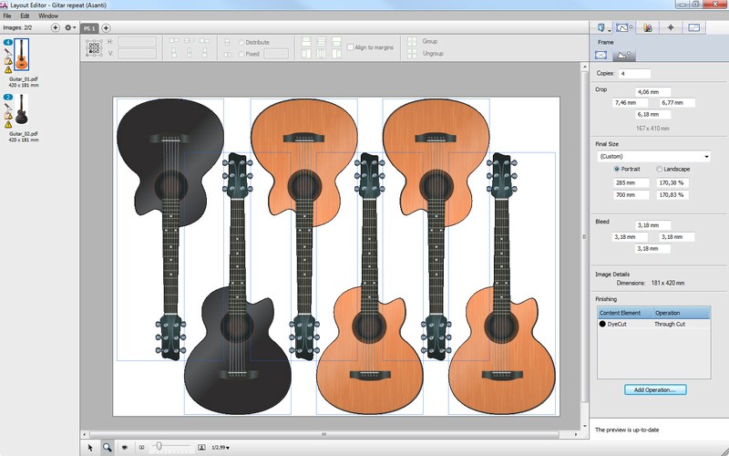Screen dimensions: 729x456
Task: Open the Edit menu
Action: click(x=25, y=16)
